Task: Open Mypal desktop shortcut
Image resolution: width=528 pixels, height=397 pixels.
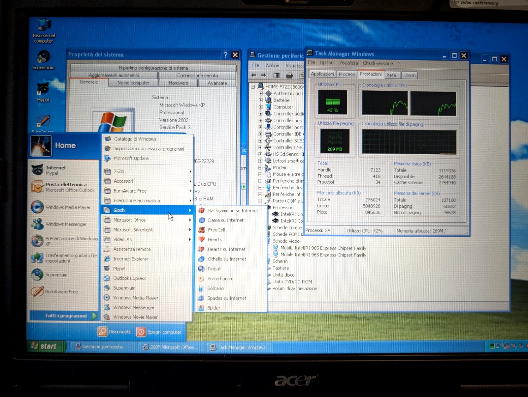Action: pos(43,92)
